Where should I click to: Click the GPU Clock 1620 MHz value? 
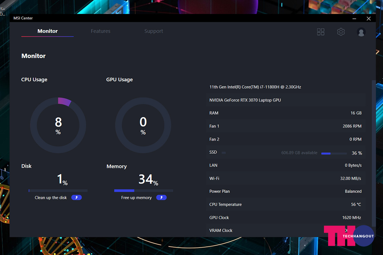coord(352,217)
